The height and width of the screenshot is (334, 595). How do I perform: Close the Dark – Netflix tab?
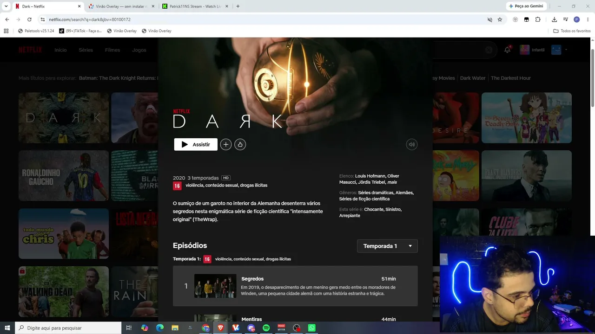79,6
